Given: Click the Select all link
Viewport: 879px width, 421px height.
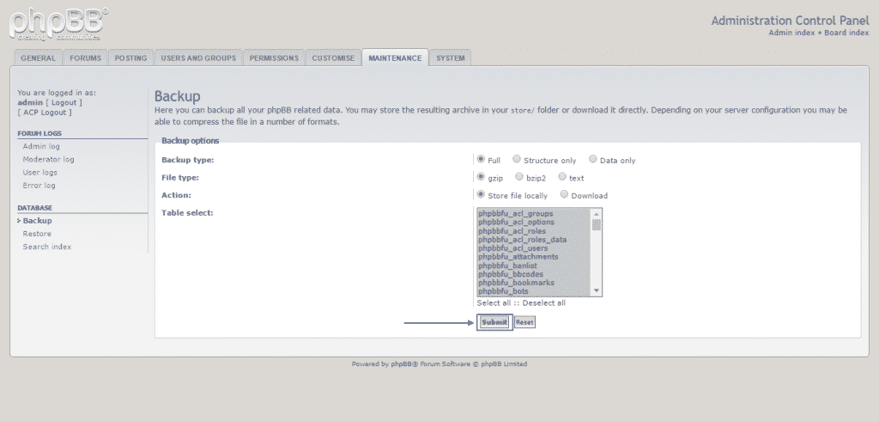Looking at the screenshot, I should coord(494,302).
